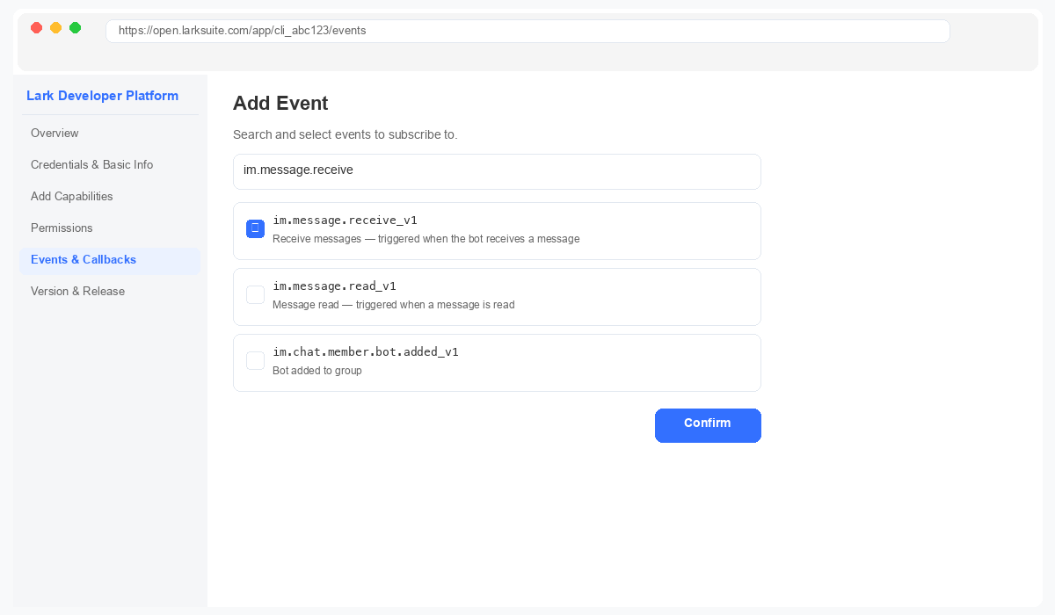Click the im.message.read_v1 event name

coord(334,286)
